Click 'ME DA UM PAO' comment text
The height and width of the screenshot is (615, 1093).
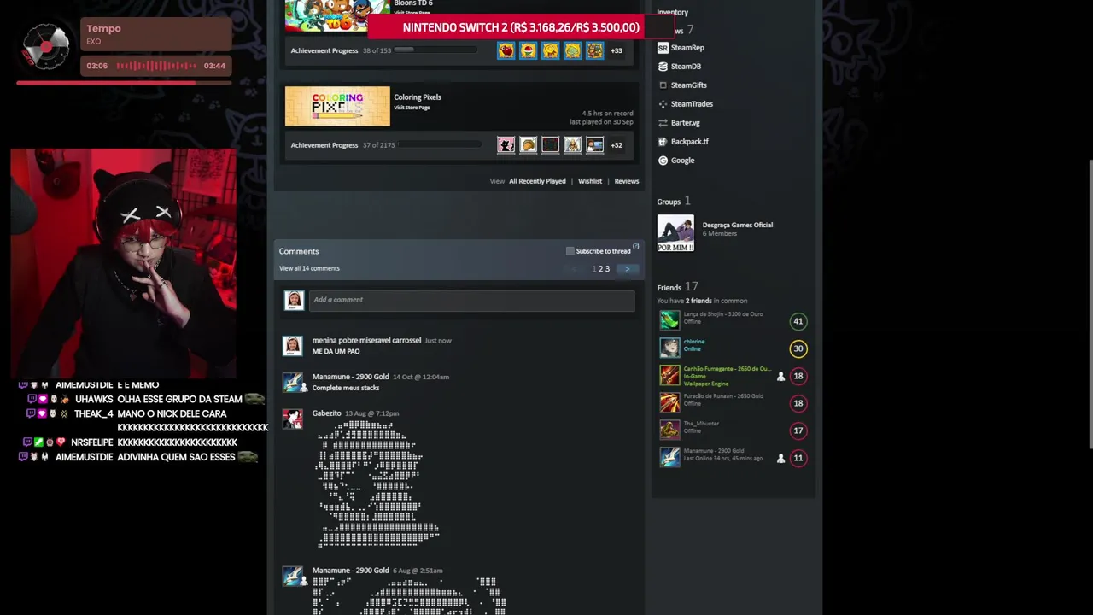(x=336, y=351)
